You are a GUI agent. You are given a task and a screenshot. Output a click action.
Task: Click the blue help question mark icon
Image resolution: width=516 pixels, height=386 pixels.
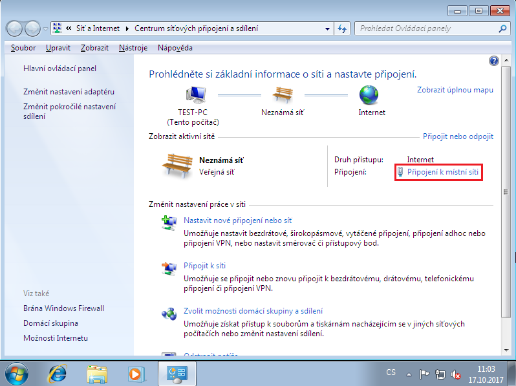click(494, 61)
